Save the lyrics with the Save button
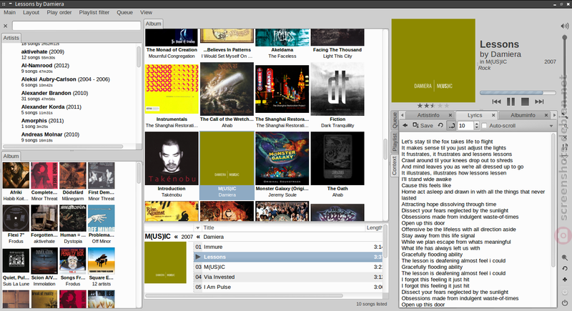 (x=423, y=125)
